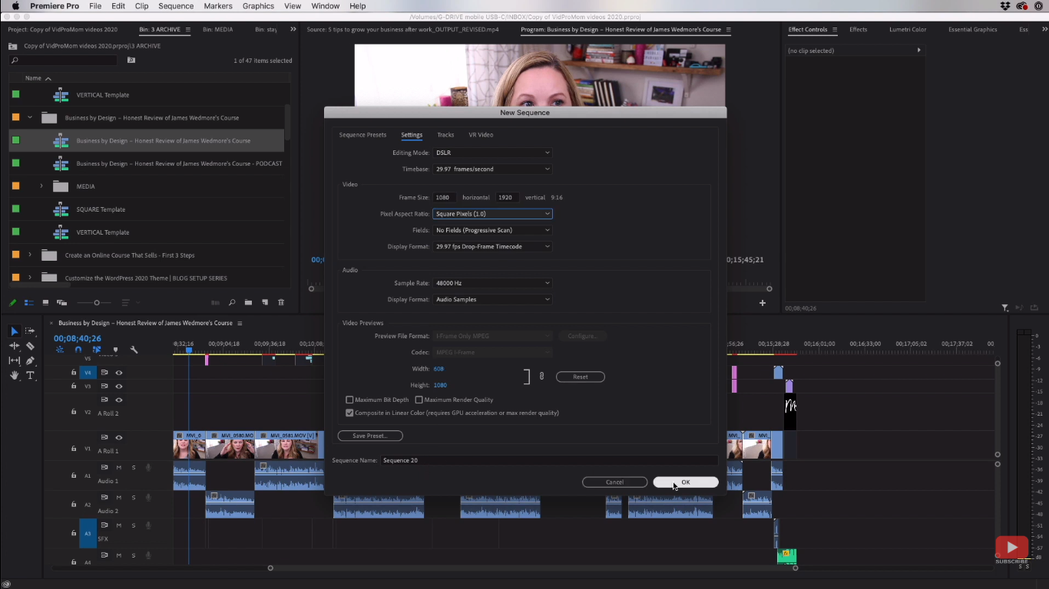
Task: Switch to the Tracks tab
Action: (445, 134)
